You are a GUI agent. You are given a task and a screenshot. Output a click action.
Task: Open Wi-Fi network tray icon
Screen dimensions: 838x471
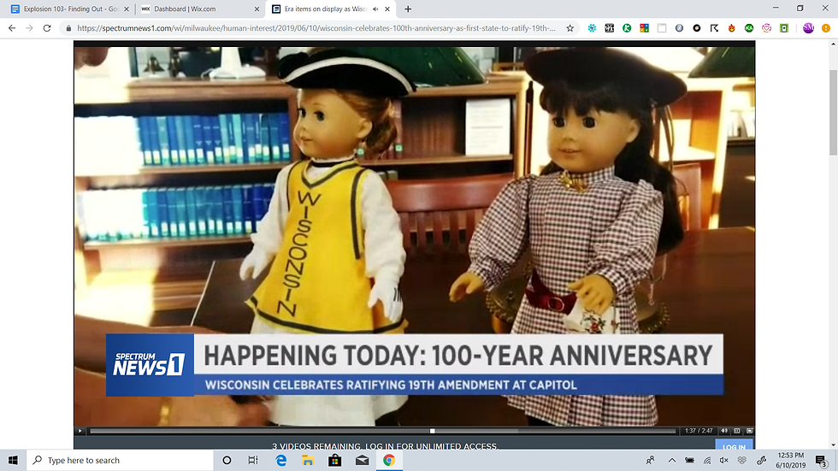[x=707, y=461]
